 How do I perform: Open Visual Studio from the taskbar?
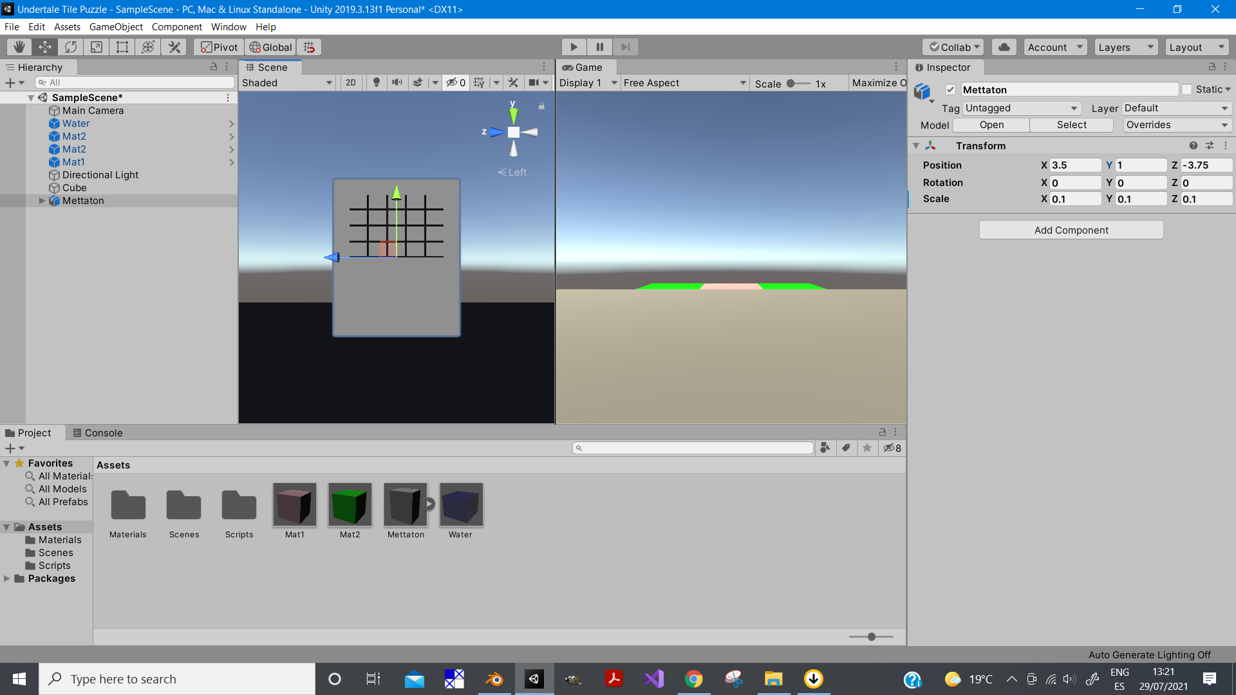(654, 679)
